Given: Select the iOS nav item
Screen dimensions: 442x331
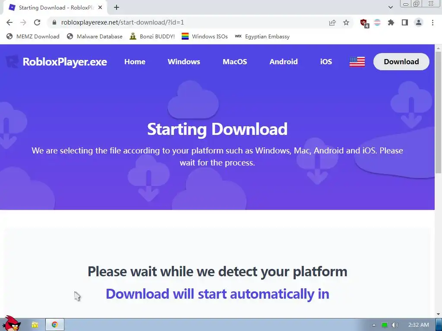Looking at the screenshot, I should tap(326, 62).
